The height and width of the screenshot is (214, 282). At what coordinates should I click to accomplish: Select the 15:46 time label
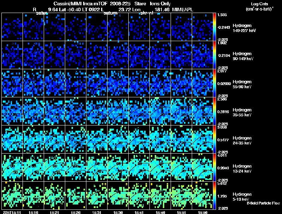(x=160, y=212)
